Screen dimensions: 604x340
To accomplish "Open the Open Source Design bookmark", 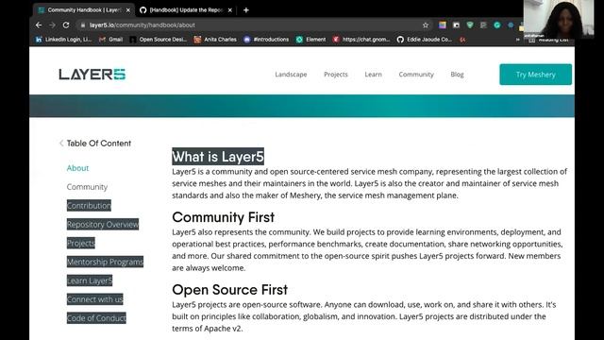I will (159, 40).
